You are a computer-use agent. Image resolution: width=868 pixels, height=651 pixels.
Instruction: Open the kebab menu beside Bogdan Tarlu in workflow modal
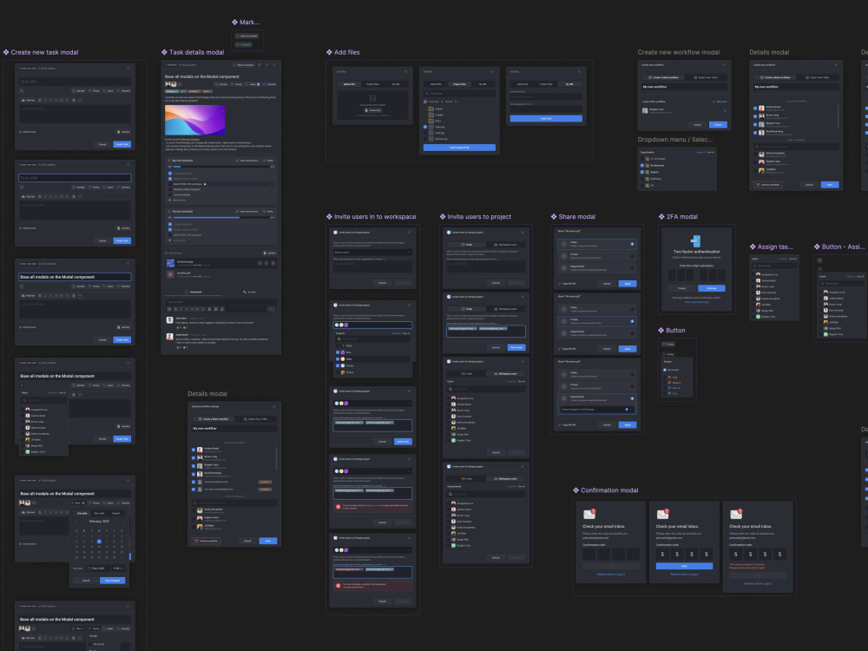point(725,111)
